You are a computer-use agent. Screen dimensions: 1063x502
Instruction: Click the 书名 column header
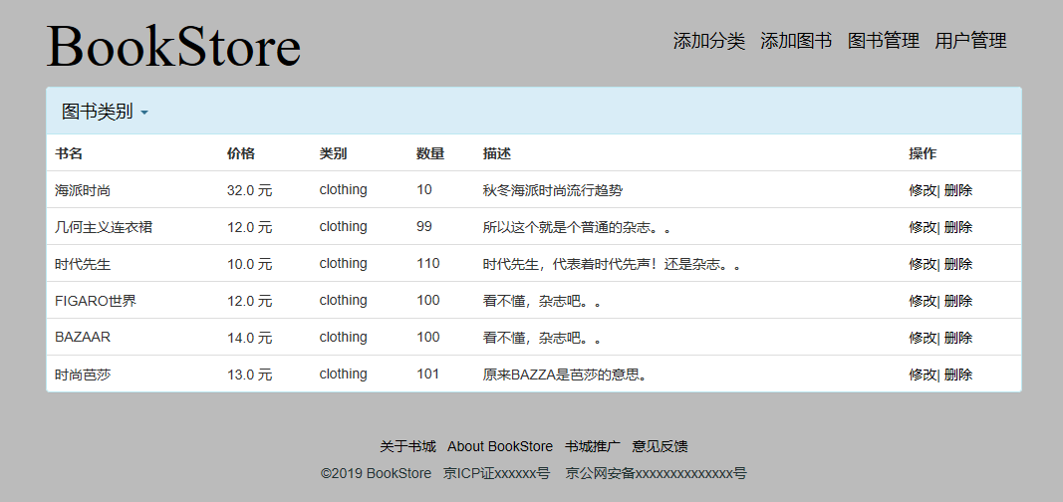tap(69, 153)
